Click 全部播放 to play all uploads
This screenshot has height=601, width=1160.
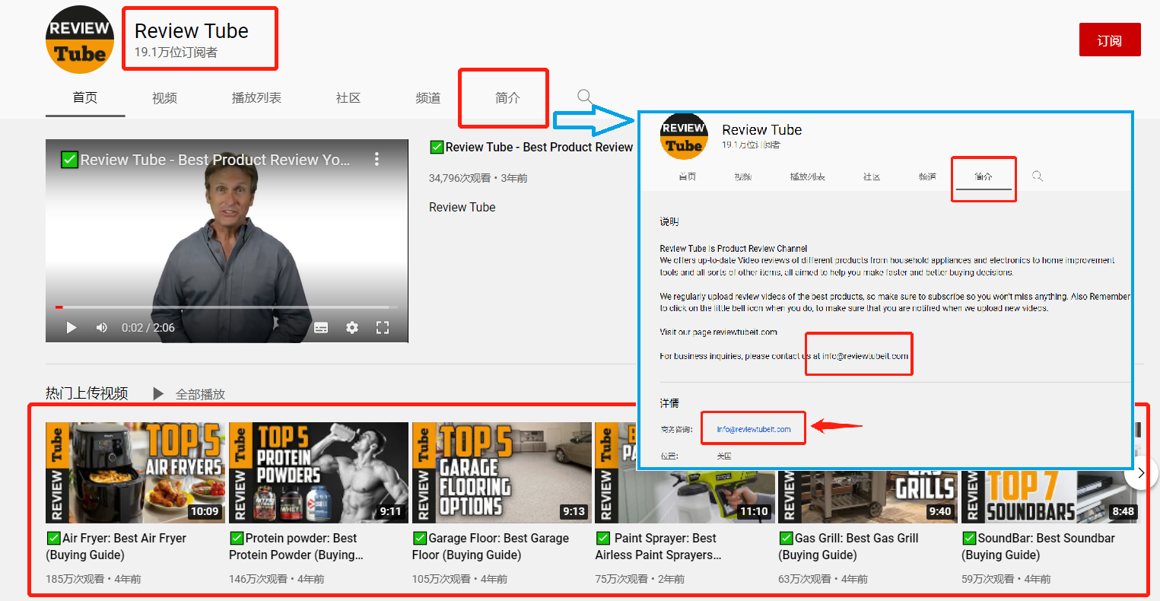pos(200,394)
